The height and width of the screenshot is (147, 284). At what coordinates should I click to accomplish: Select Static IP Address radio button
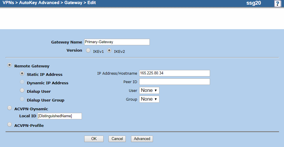click(22, 74)
